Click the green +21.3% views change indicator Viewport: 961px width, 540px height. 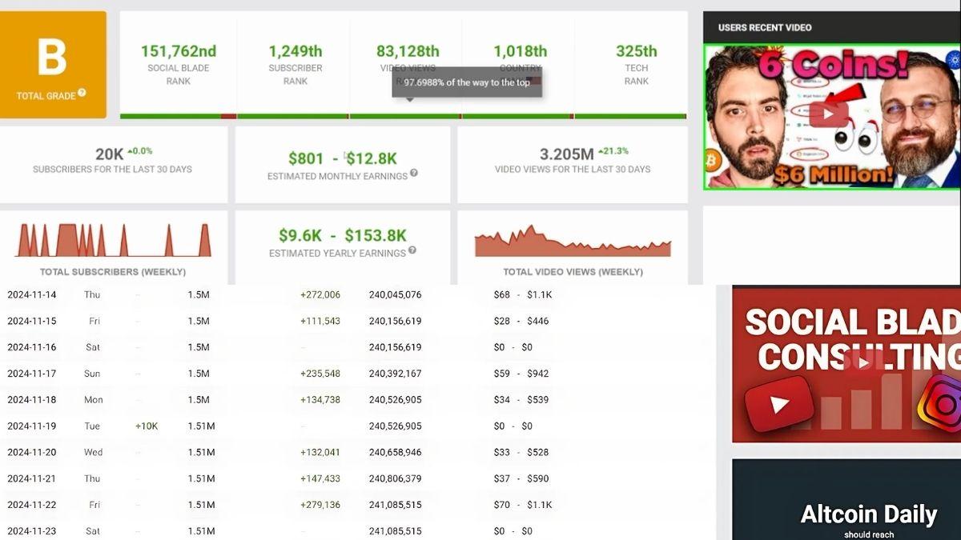click(614, 151)
